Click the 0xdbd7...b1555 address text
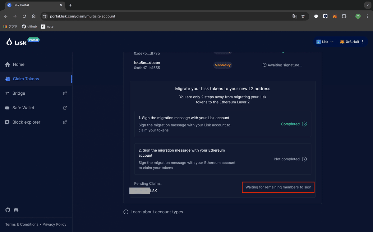 pos(147,68)
